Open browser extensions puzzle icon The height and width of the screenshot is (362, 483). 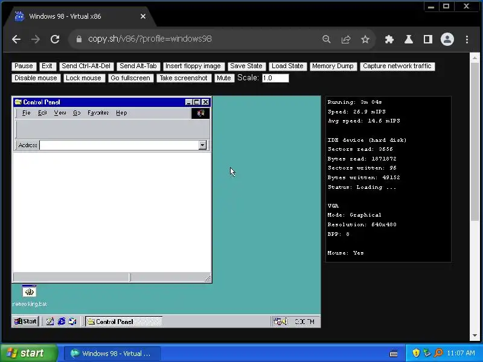coord(389,39)
